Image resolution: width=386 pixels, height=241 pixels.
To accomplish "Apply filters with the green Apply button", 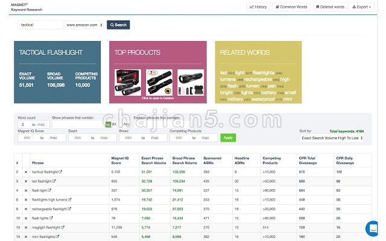I will coord(228,138).
